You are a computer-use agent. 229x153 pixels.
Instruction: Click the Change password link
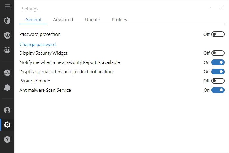coord(38,45)
